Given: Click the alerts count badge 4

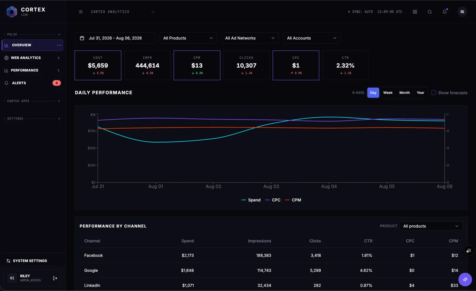Looking at the screenshot, I should coord(57,83).
